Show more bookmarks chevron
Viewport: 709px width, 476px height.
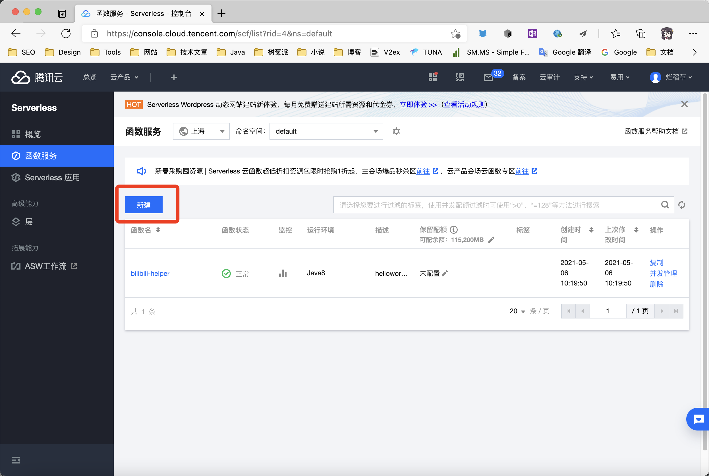tap(695, 52)
